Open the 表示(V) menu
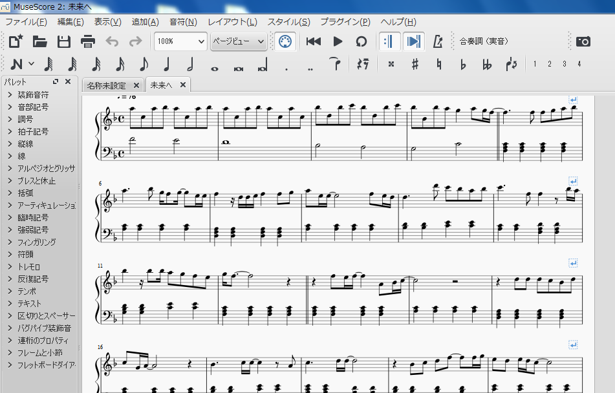 pyautogui.click(x=107, y=22)
